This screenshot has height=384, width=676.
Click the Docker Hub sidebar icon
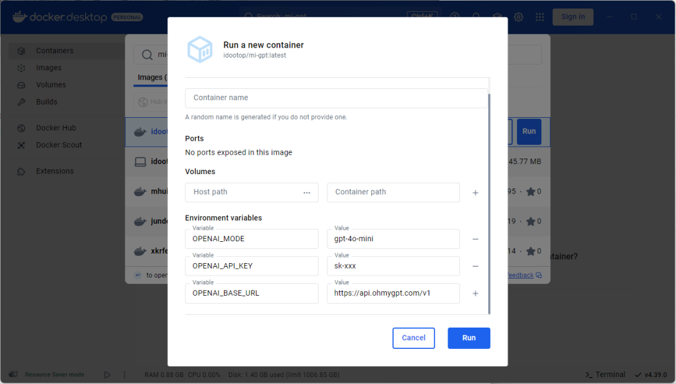(21, 128)
